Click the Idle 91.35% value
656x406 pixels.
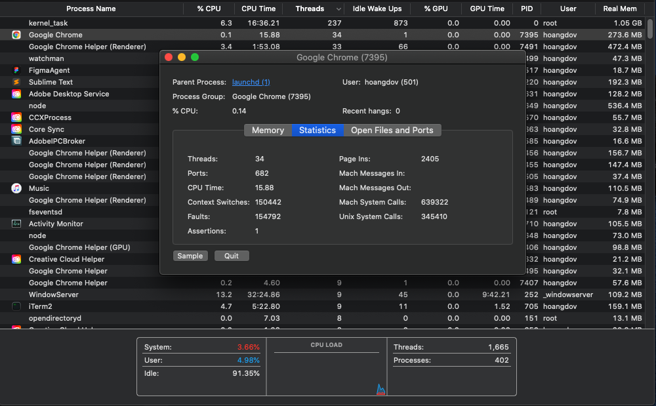[x=246, y=373]
